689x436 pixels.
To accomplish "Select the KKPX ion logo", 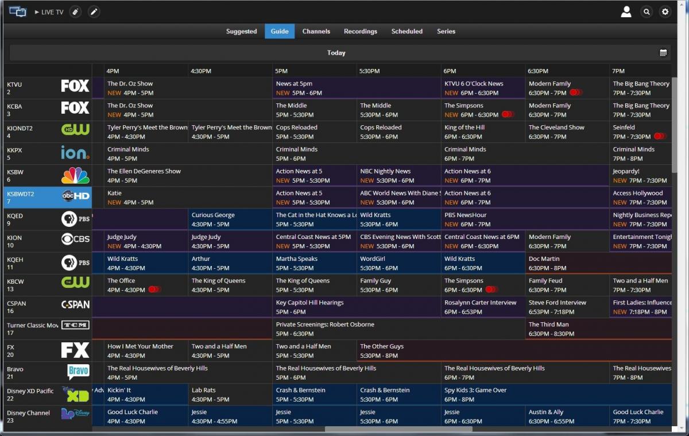I will pyautogui.click(x=75, y=152).
